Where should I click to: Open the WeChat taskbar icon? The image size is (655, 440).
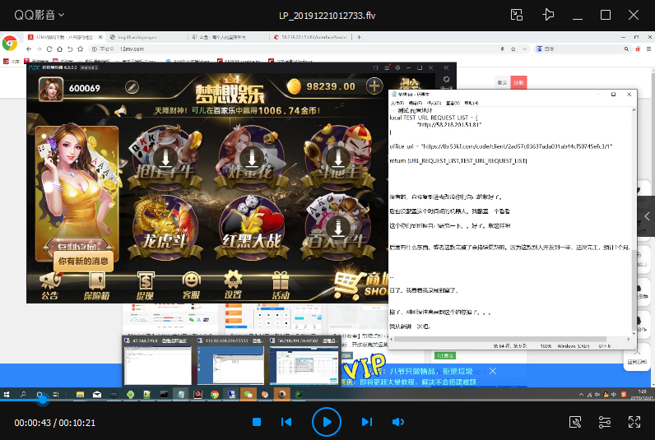[x=249, y=394]
